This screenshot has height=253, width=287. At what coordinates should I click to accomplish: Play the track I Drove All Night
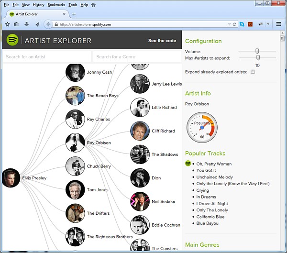212,204
